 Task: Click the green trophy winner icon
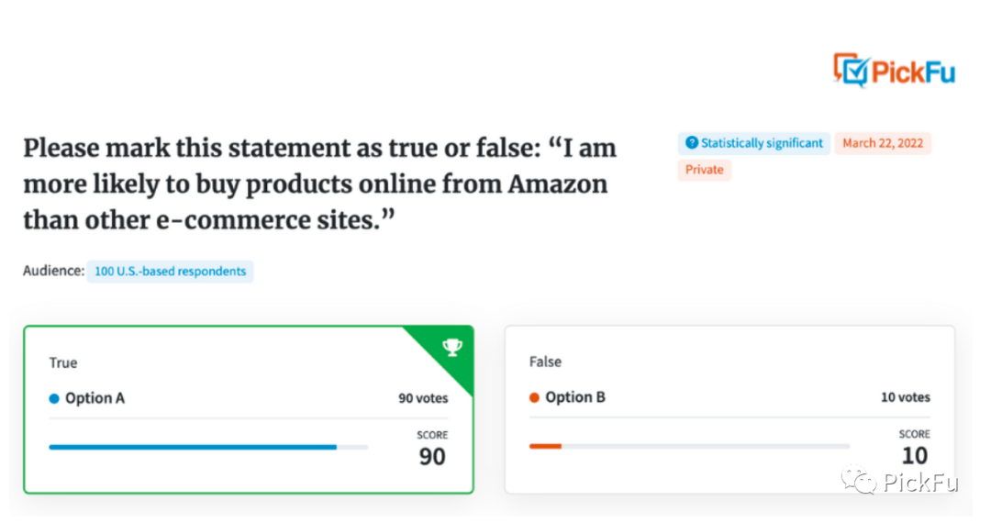tap(451, 348)
